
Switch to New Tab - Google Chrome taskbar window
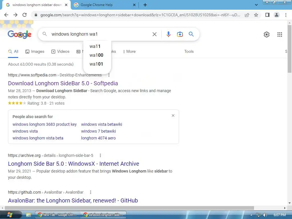[58, 215]
